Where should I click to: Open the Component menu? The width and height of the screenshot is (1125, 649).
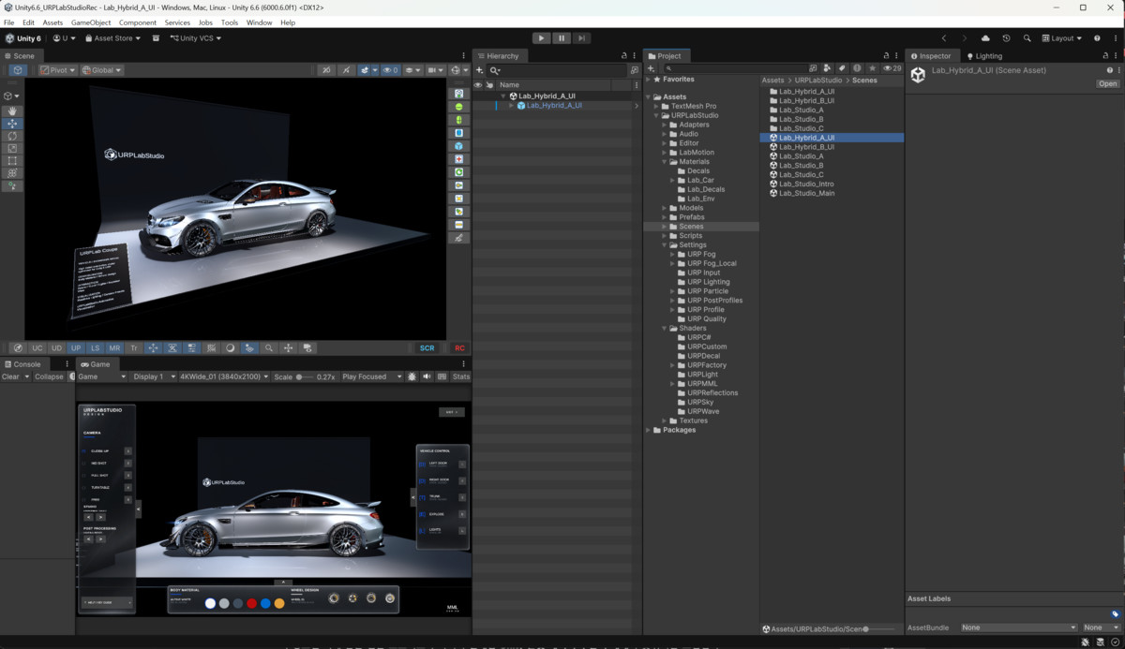click(138, 22)
